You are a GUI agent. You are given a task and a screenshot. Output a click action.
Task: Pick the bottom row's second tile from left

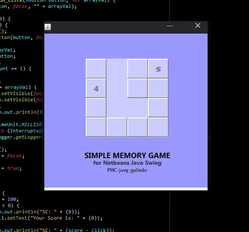click(117, 127)
